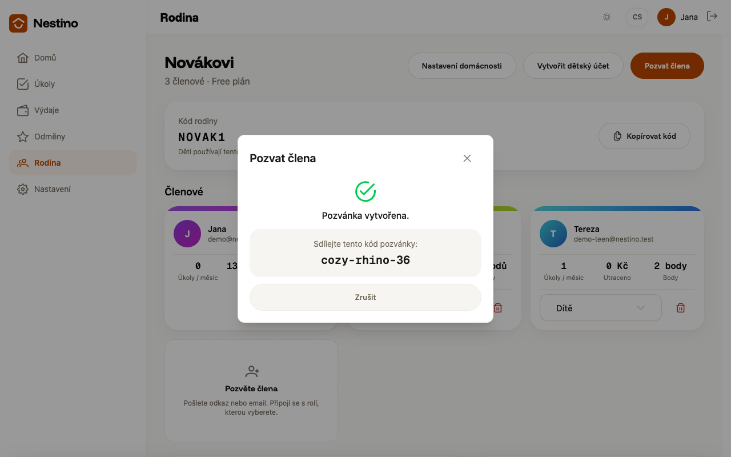Screen dimensions: 731x457
Task: Close the Pozvat člena dialog
Action: tap(467, 158)
